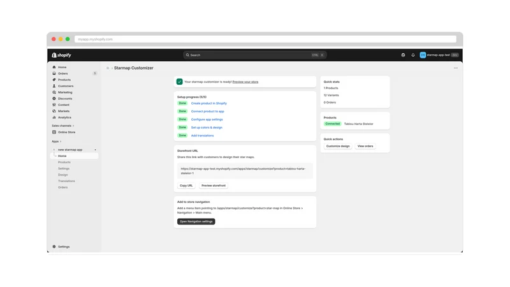The width and height of the screenshot is (510, 287).
Task: Open the three-dot more actions menu
Action: pos(456,68)
